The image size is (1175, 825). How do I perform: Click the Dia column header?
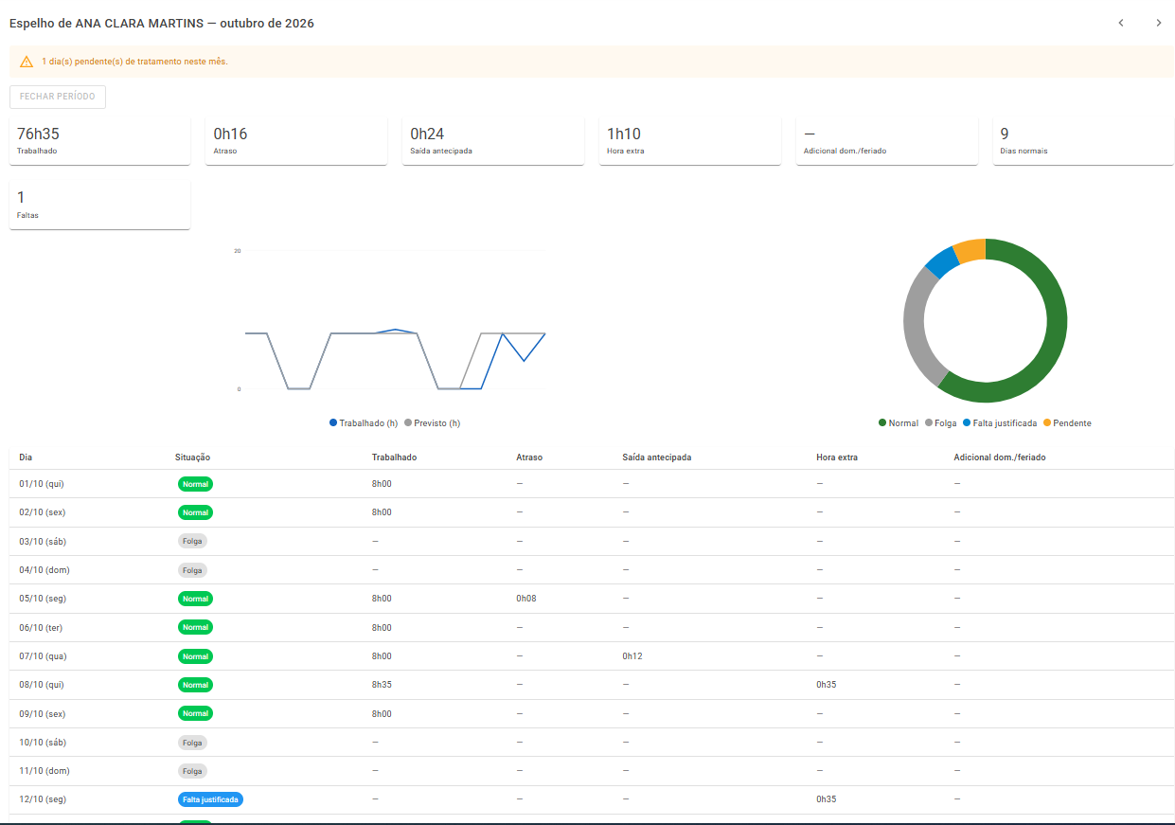click(26, 457)
